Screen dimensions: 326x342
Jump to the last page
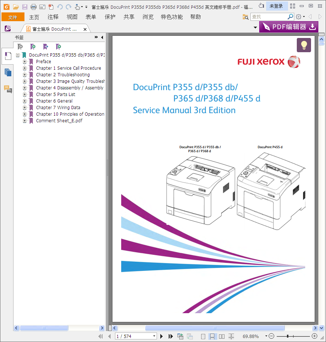coord(170,336)
